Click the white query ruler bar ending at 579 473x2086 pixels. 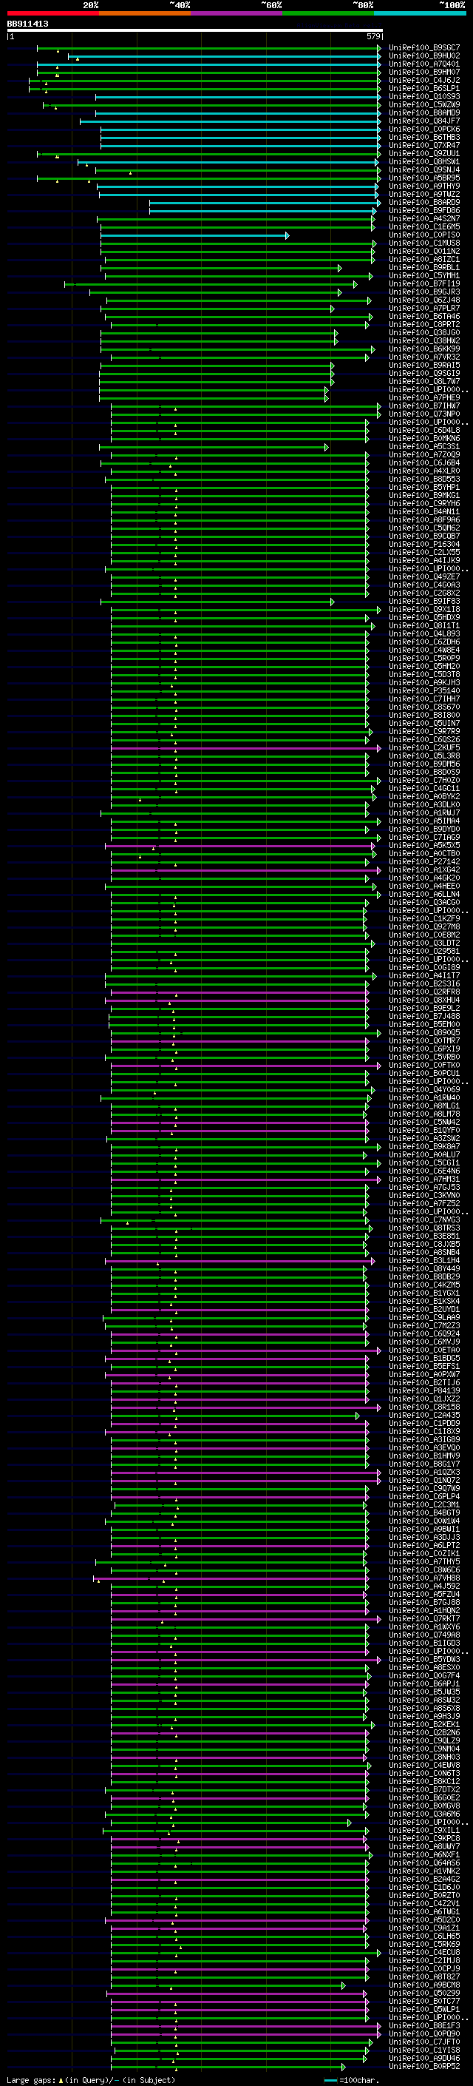(195, 30)
